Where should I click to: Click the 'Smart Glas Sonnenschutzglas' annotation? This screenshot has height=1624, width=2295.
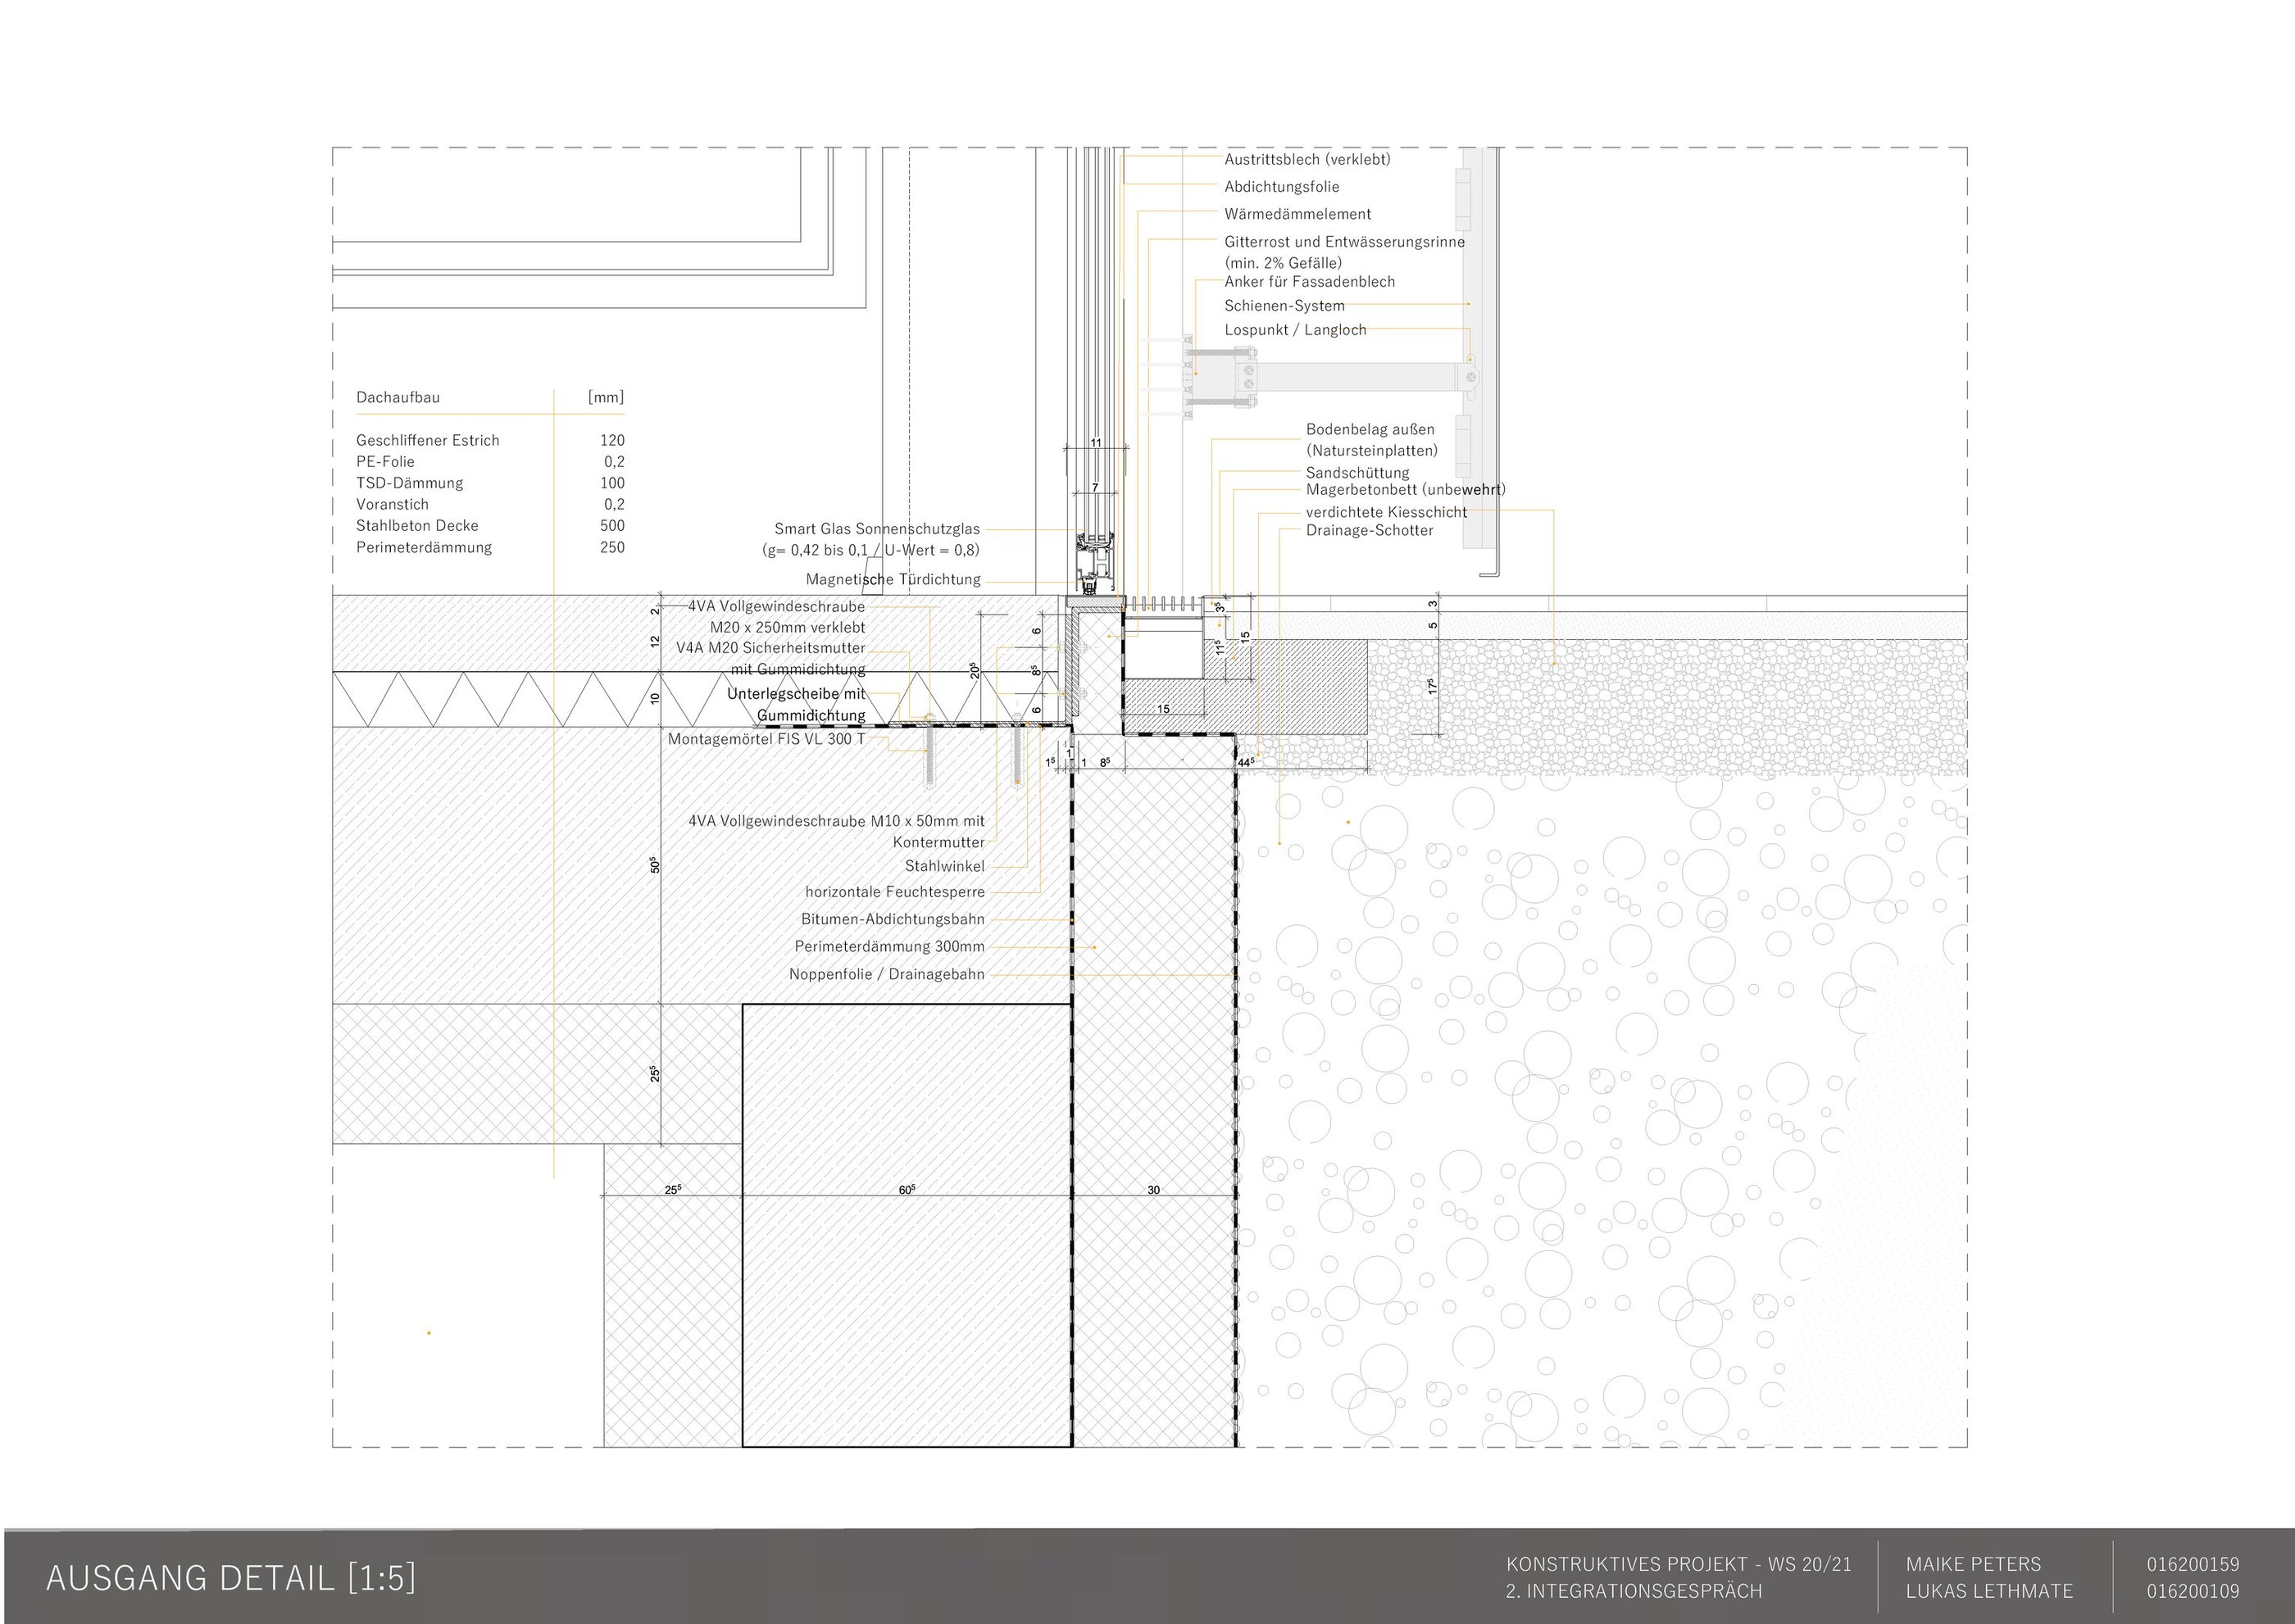point(876,529)
